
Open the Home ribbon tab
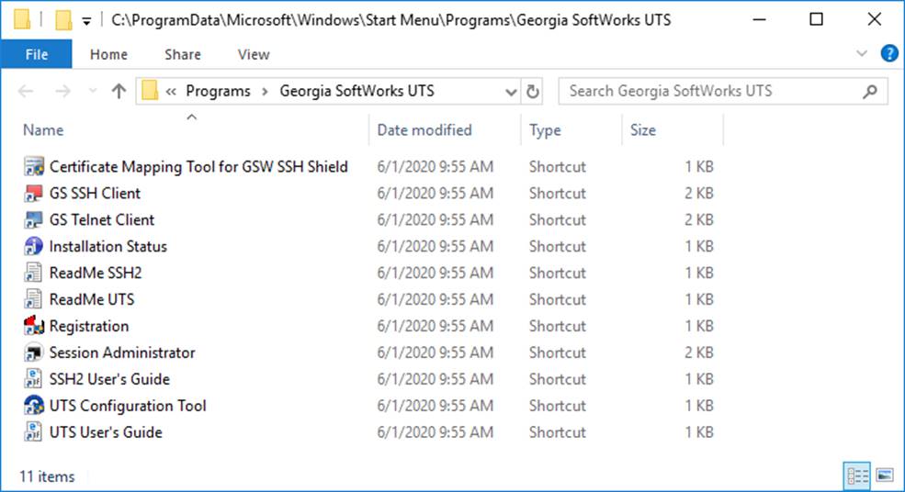click(x=108, y=54)
